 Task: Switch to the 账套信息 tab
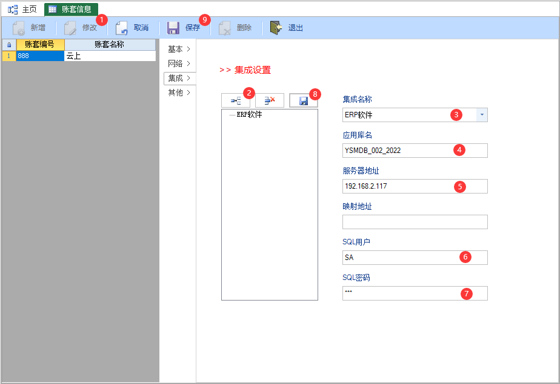[x=71, y=9]
